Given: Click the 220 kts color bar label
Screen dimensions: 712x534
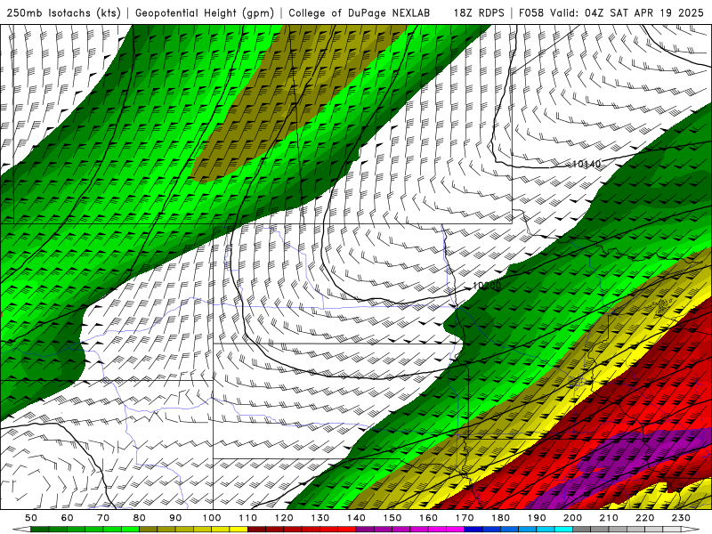Looking at the screenshot, I should tap(644, 518).
